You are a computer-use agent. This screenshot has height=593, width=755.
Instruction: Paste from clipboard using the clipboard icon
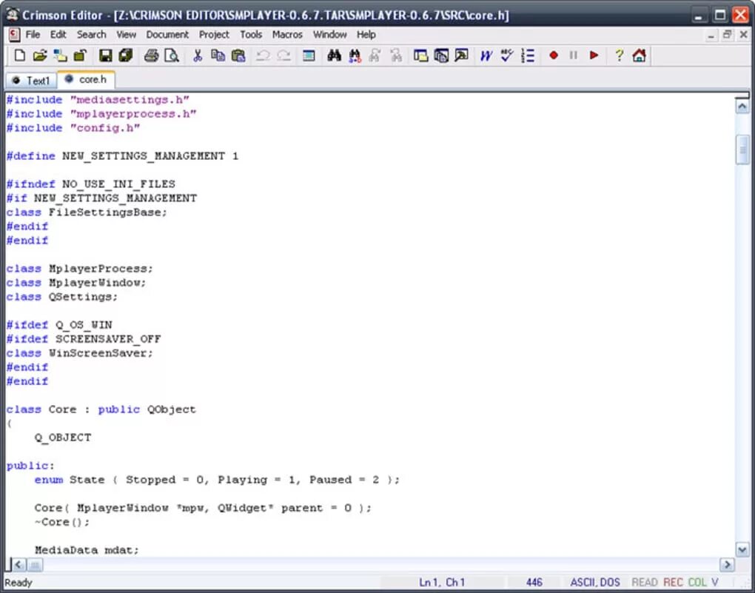[x=238, y=56]
